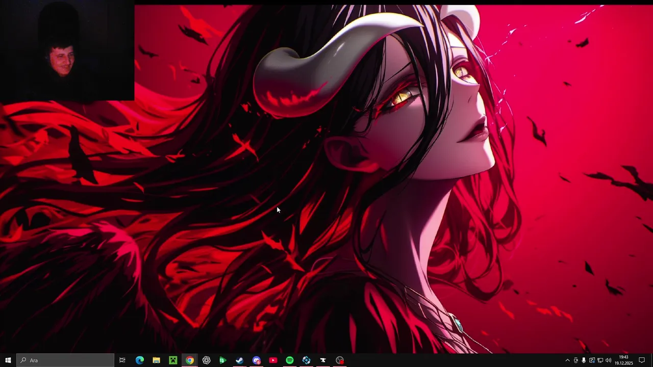Open the green camera app next to ChatGPT
This screenshot has width=653, height=367.
[x=223, y=360]
